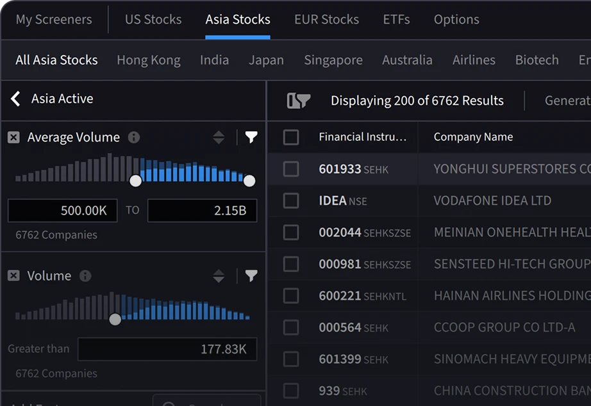The image size is (591, 406).
Task: Click the Volume Greater than input field
Action: [167, 350]
